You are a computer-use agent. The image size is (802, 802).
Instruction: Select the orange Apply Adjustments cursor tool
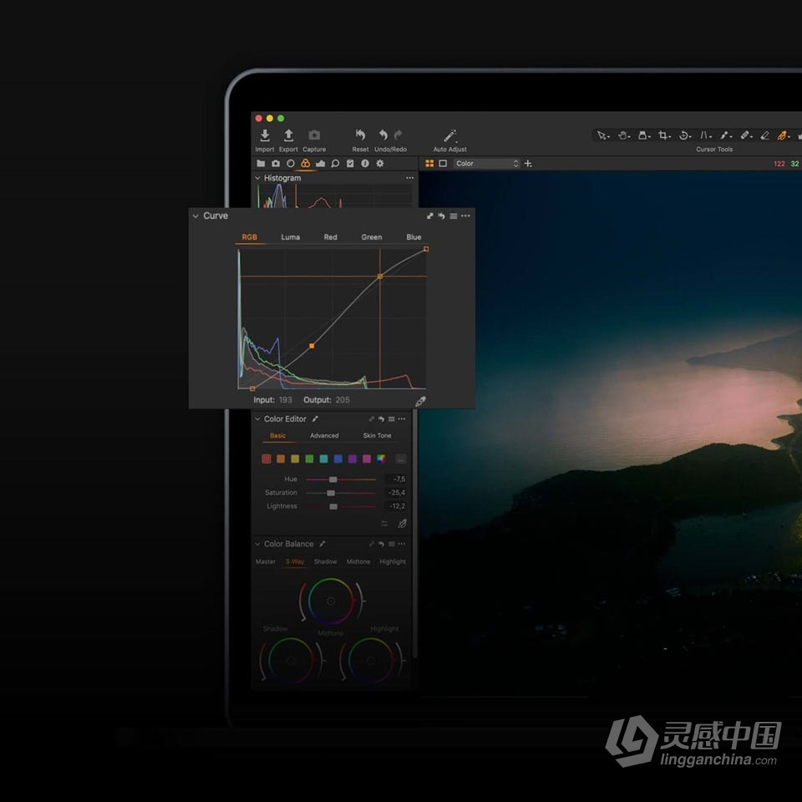click(783, 135)
